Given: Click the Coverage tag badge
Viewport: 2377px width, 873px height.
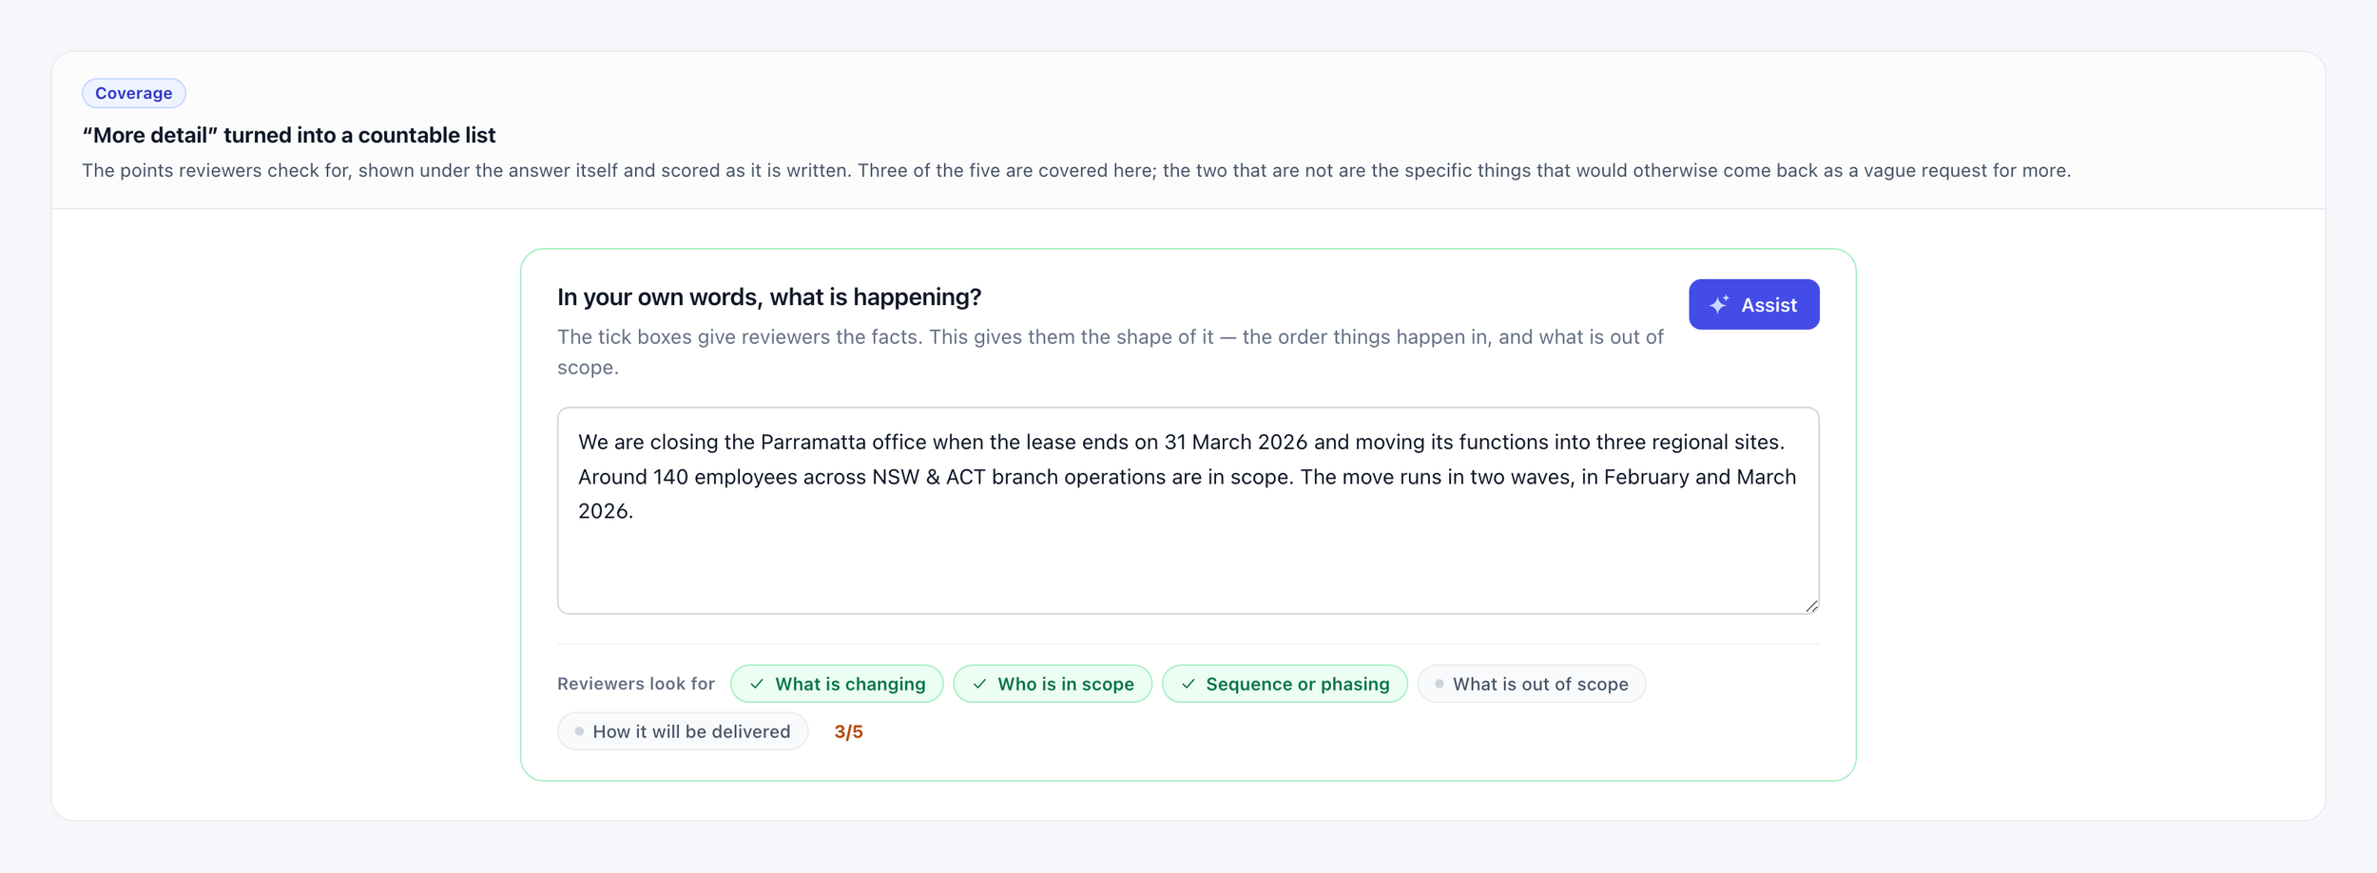Looking at the screenshot, I should [x=133, y=93].
